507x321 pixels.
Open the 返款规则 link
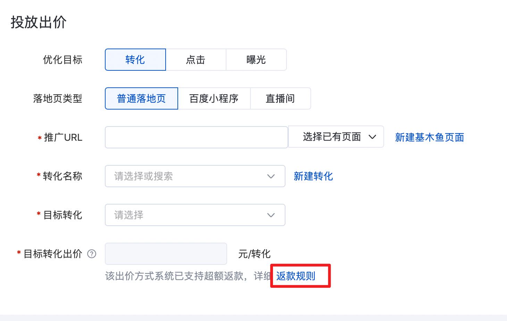296,276
